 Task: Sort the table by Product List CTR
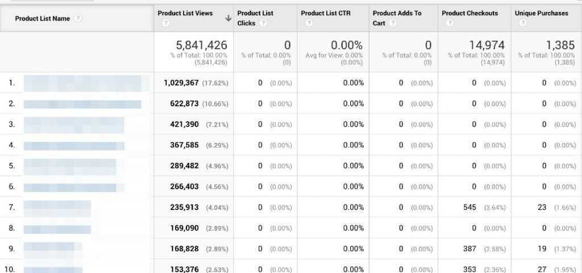coord(325,13)
